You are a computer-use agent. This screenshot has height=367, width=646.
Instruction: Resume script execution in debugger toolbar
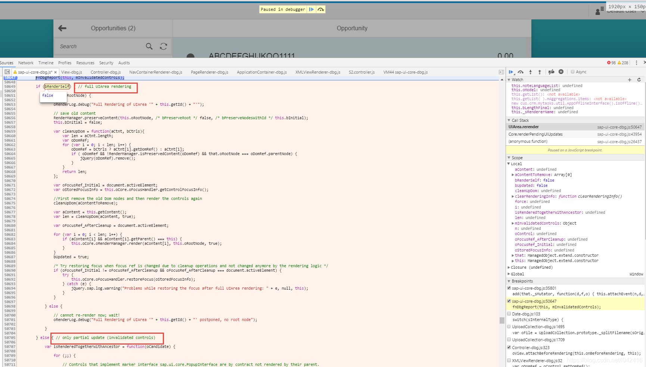point(511,72)
